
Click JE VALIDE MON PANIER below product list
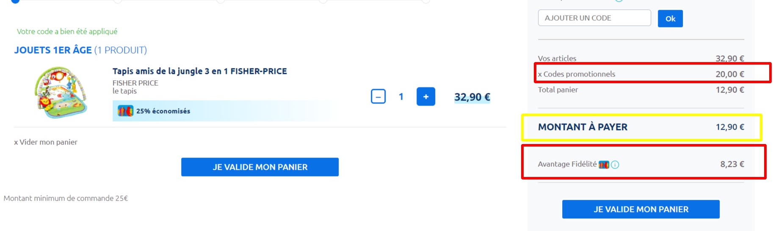[260, 167]
